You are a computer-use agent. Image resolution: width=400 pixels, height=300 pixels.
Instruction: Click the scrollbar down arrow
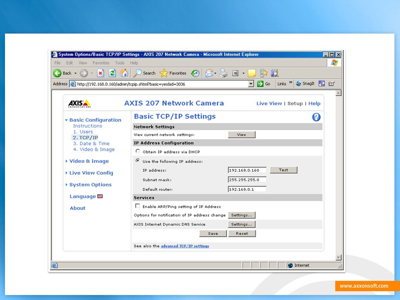(338, 257)
